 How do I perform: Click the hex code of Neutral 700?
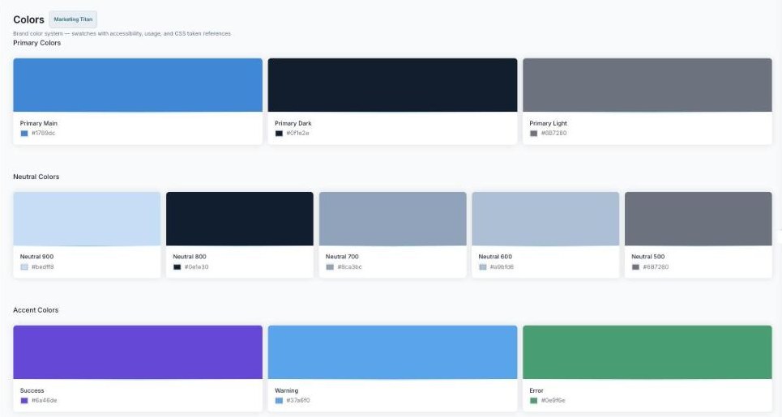[349, 267]
